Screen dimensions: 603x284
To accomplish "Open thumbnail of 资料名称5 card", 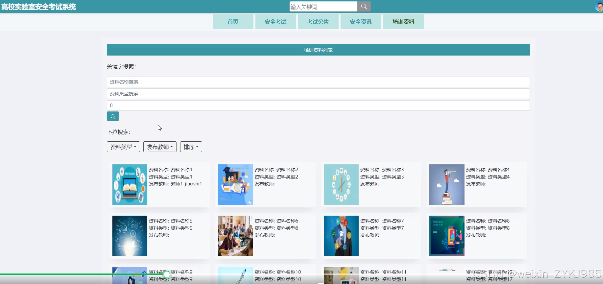I will (x=130, y=236).
